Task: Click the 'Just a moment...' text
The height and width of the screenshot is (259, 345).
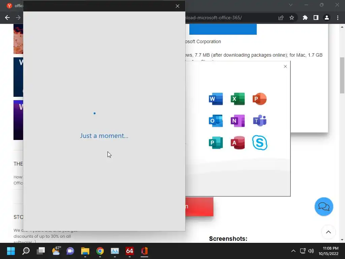Action: tap(104, 136)
